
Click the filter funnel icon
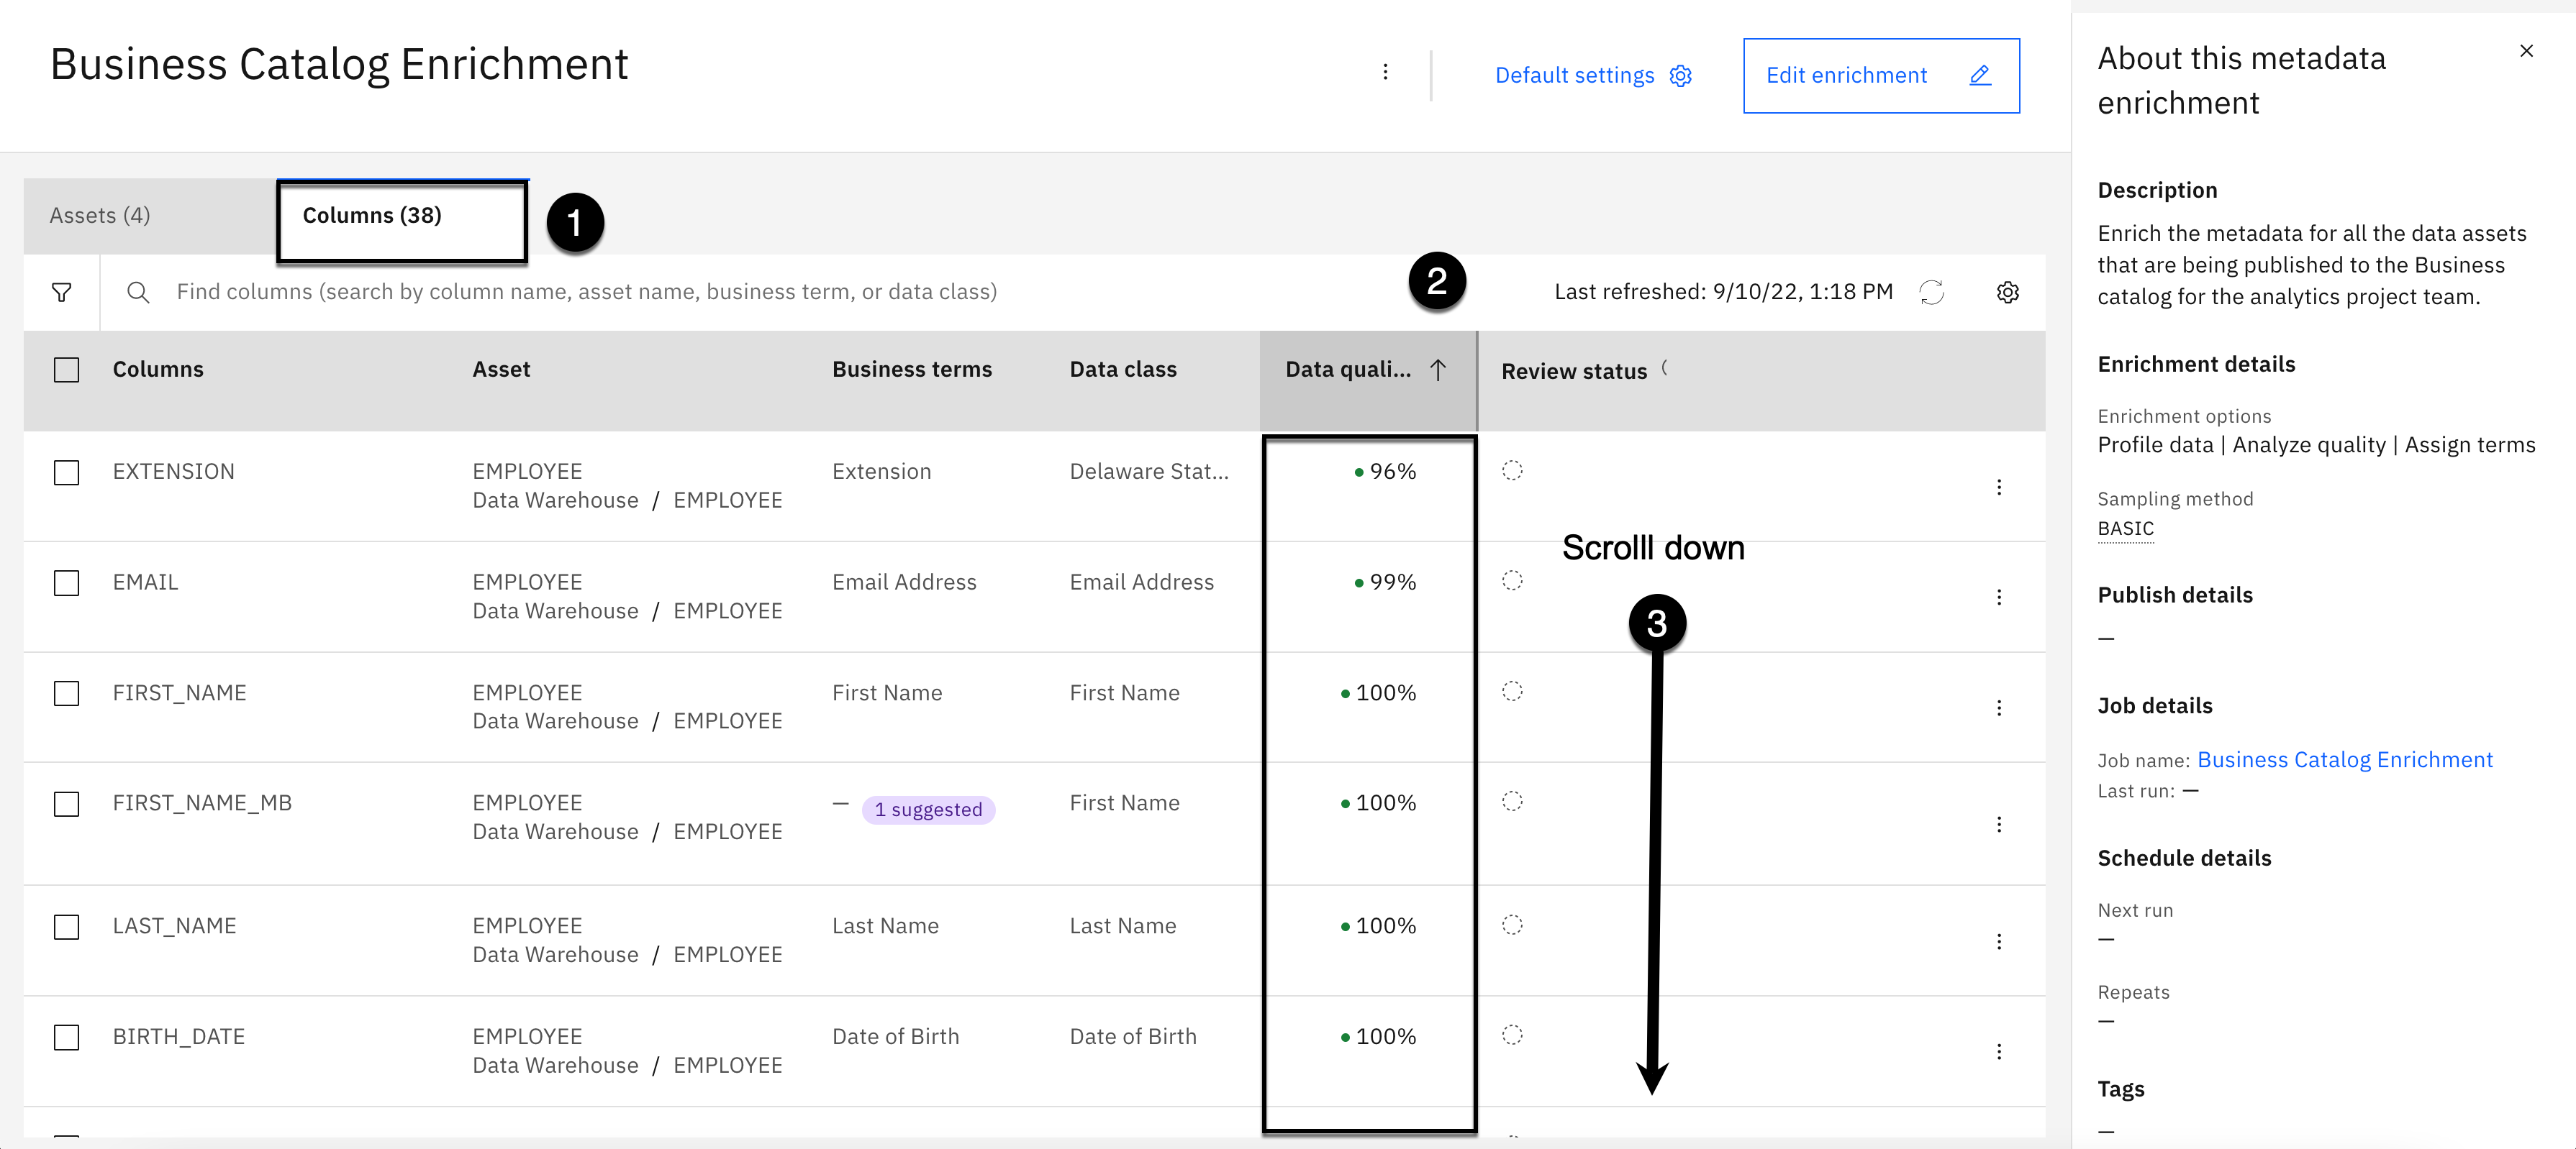pyautogui.click(x=61, y=292)
